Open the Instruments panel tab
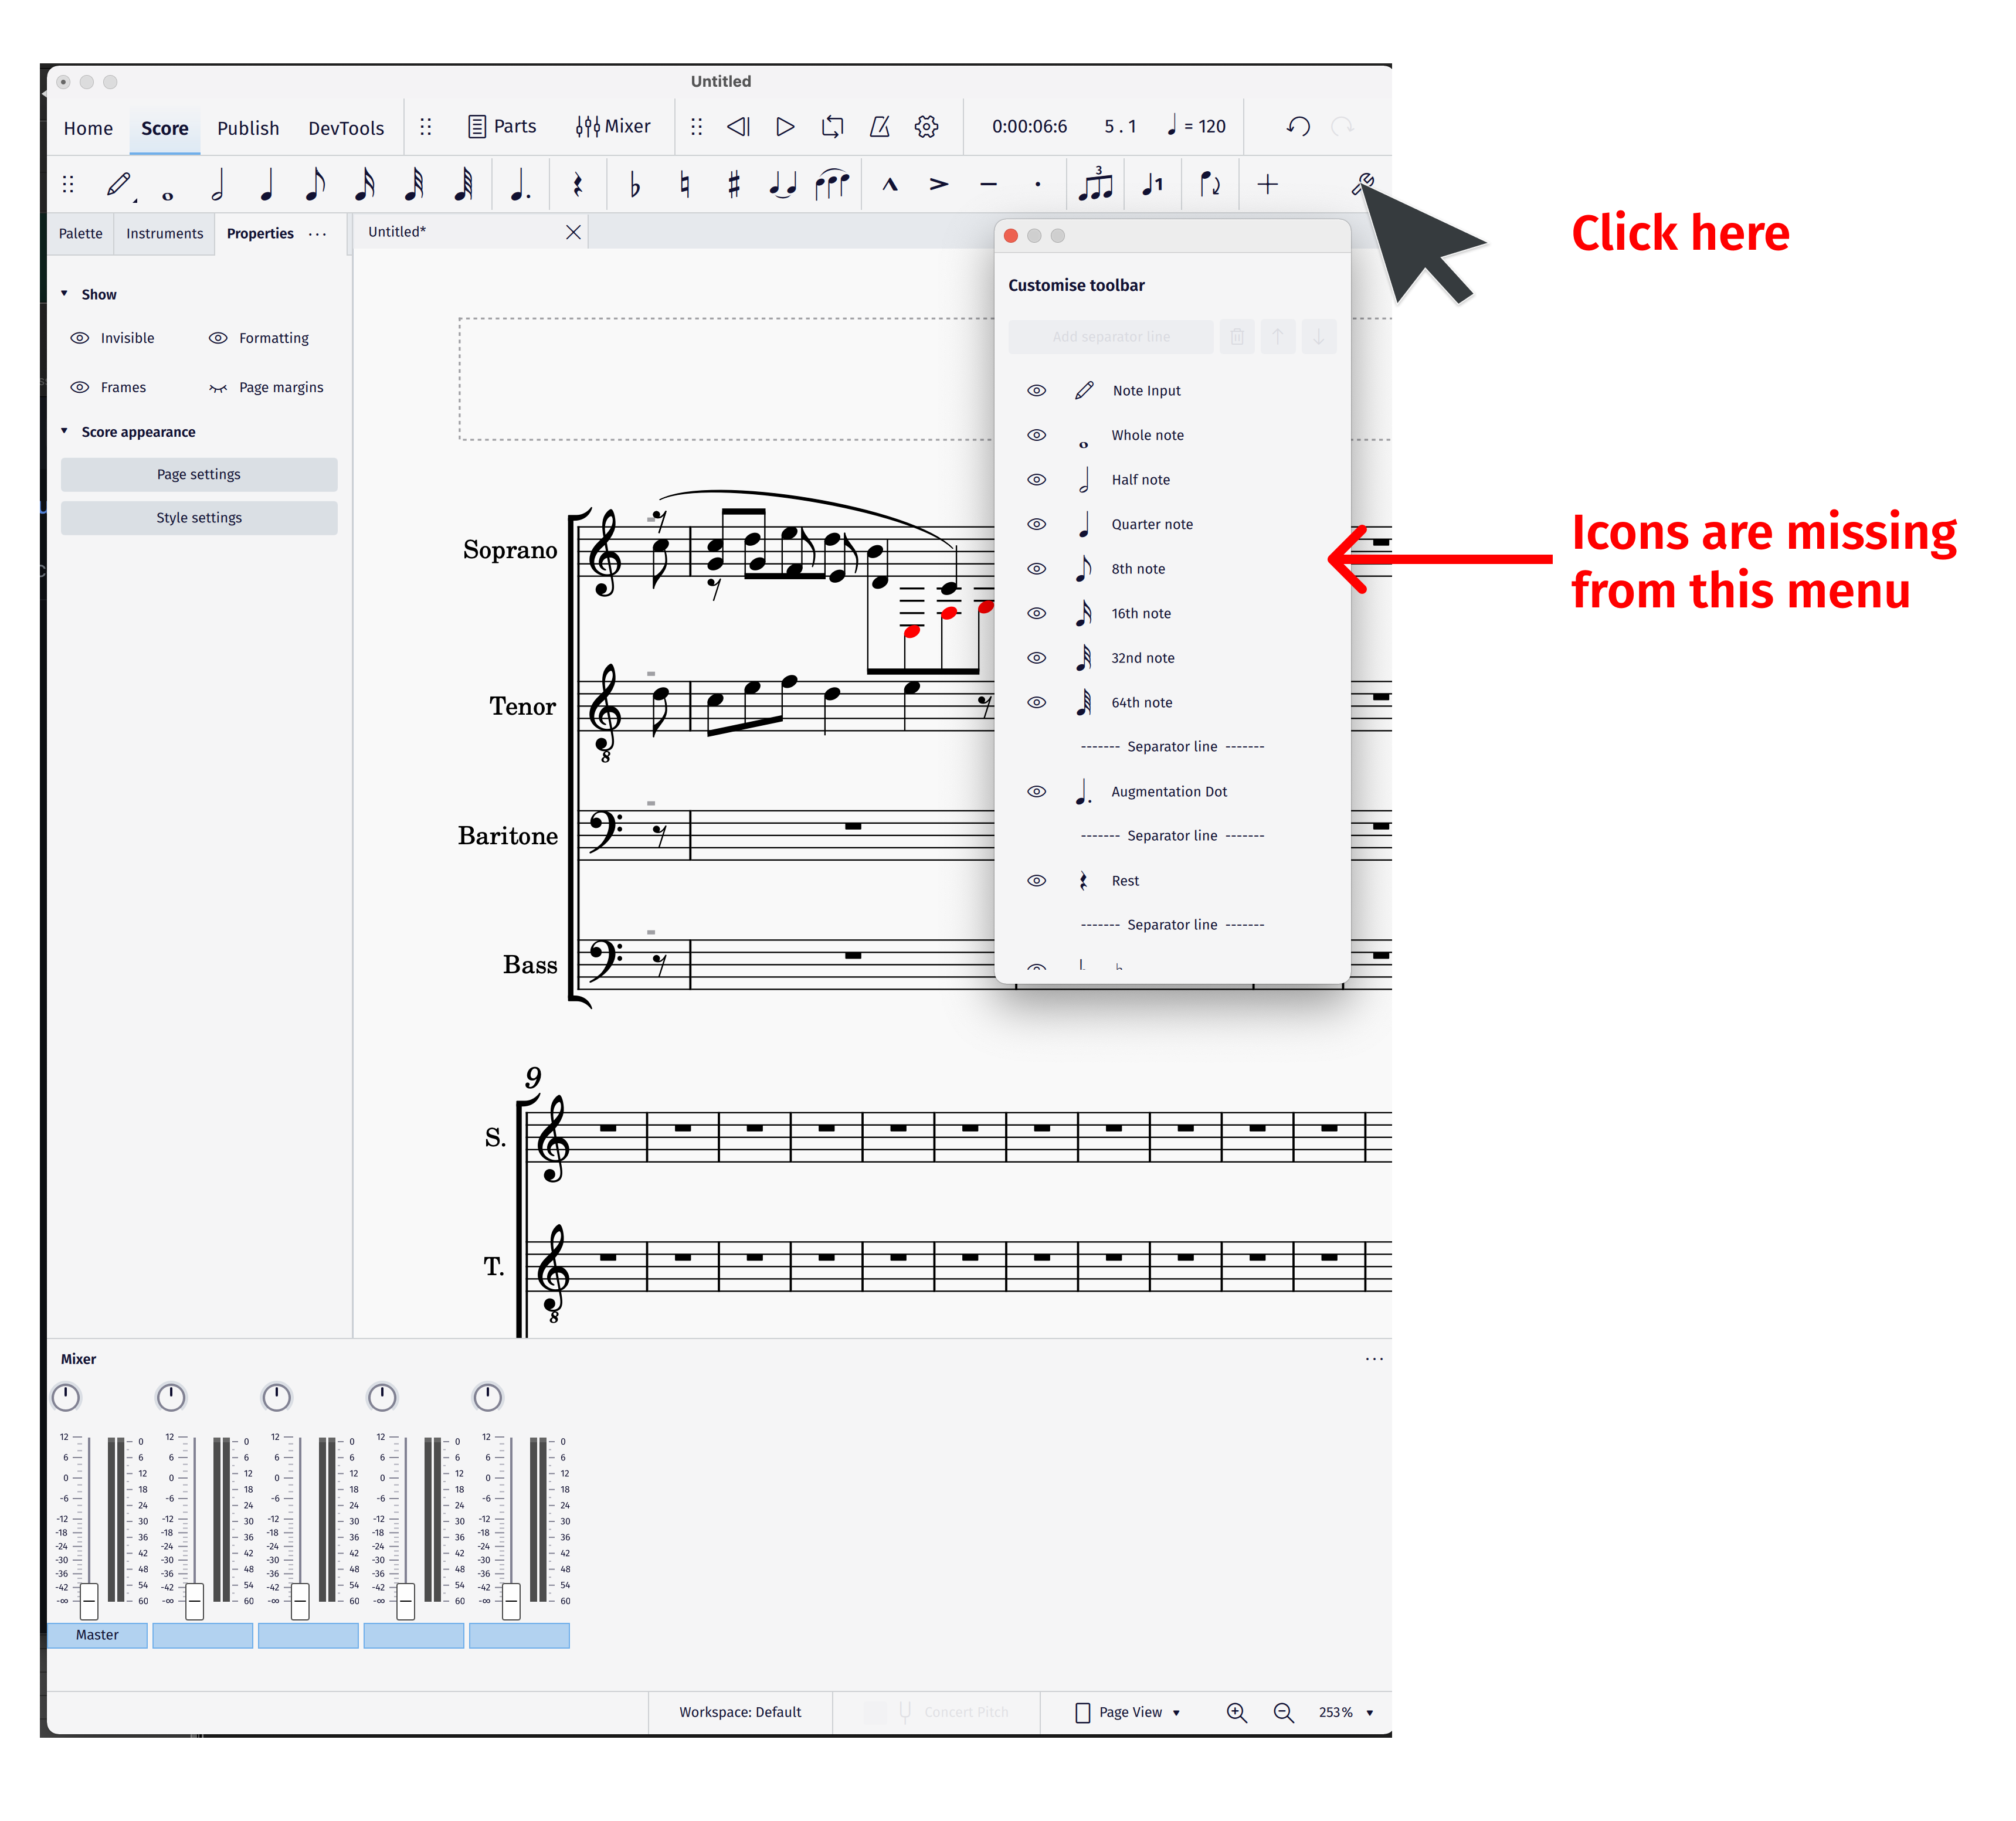Viewport: 2016px width, 1821px height. click(x=164, y=234)
